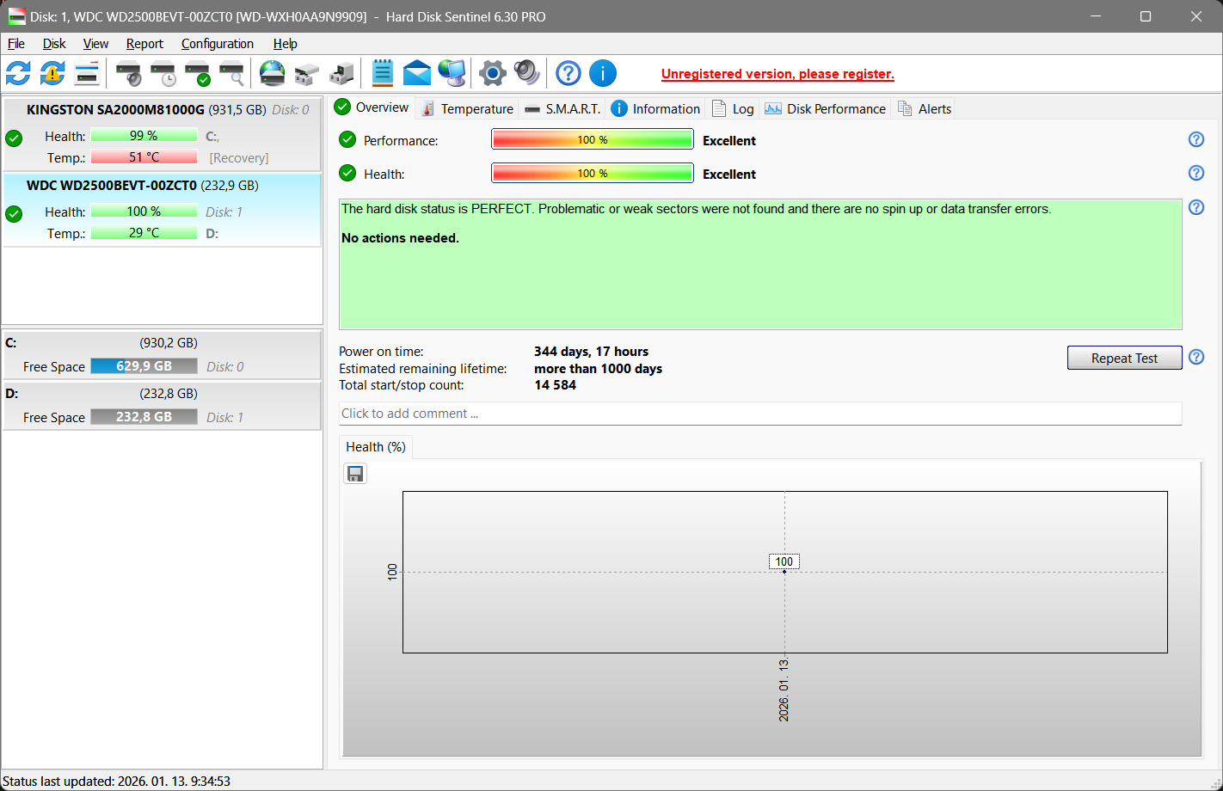Click the help icon beside Performance

click(x=1196, y=139)
